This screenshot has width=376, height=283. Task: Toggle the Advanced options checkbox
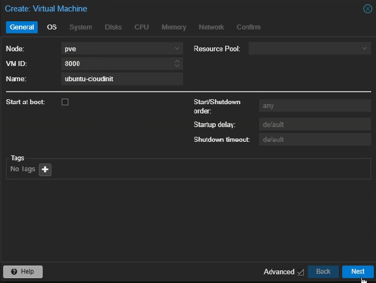tap(300, 272)
